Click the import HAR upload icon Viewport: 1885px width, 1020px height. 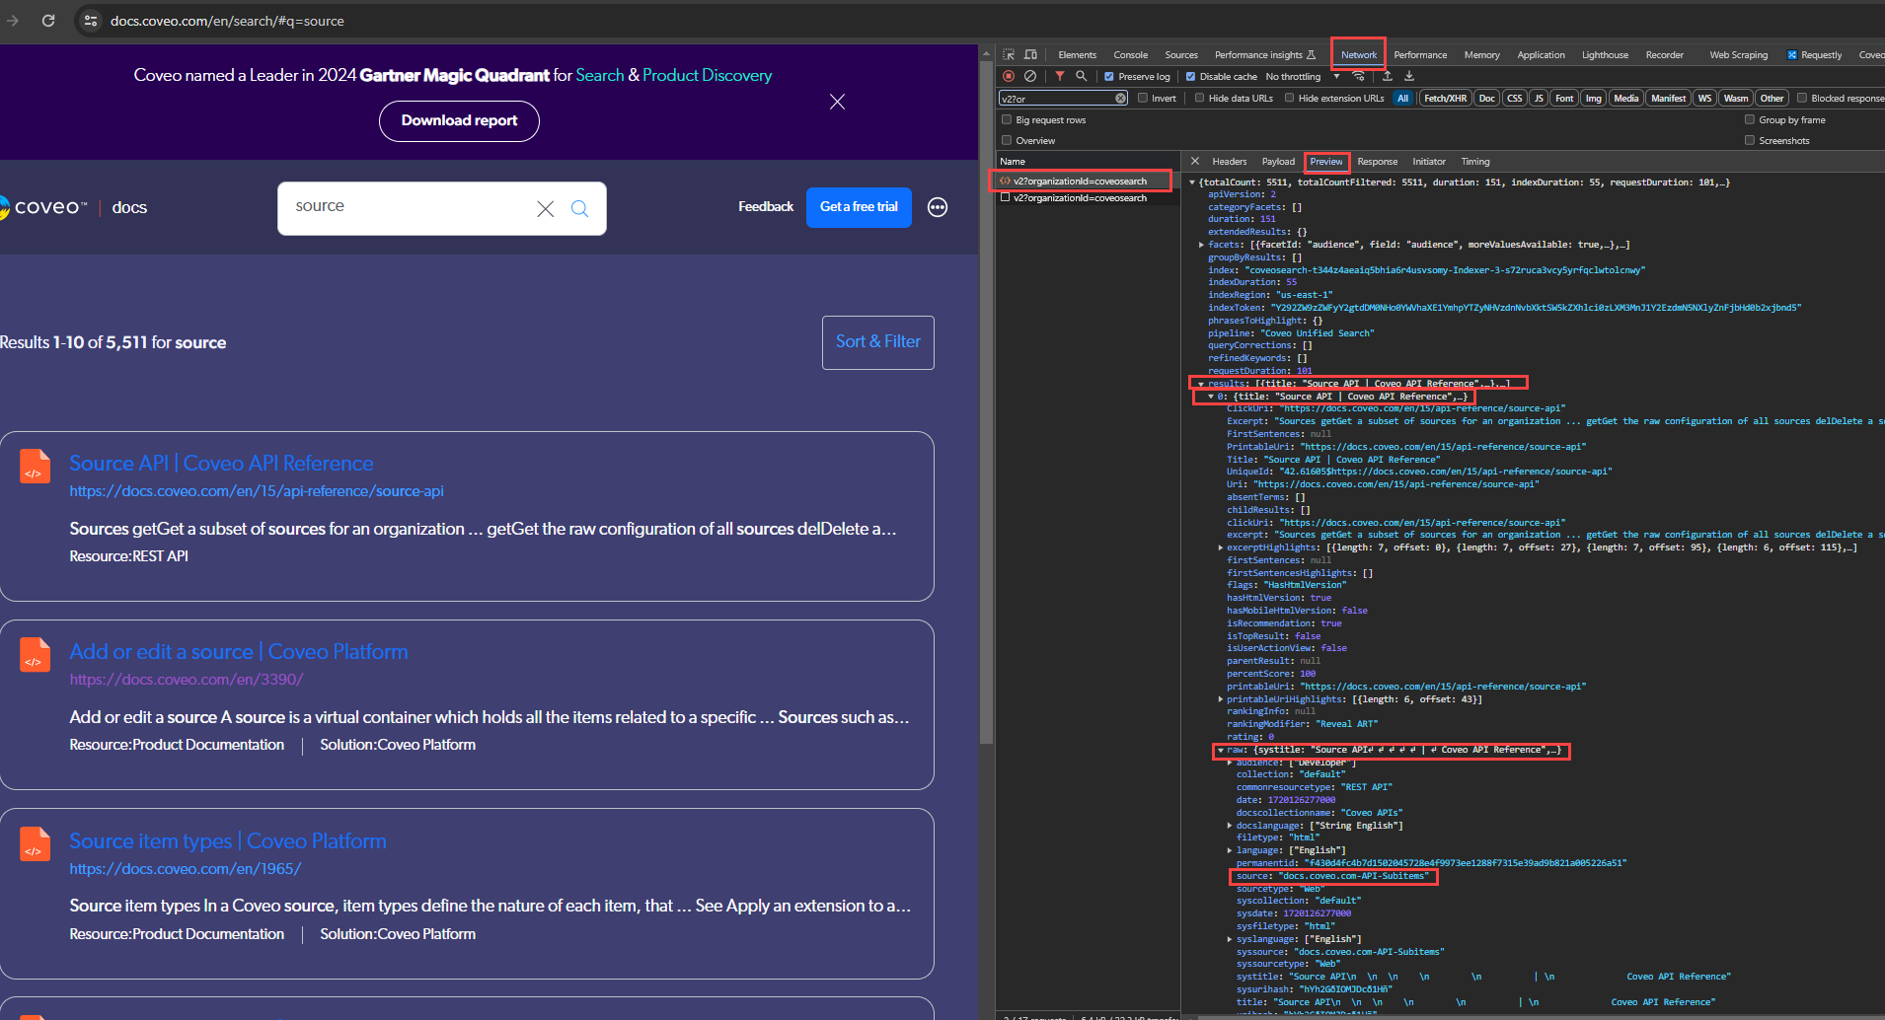[1388, 76]
